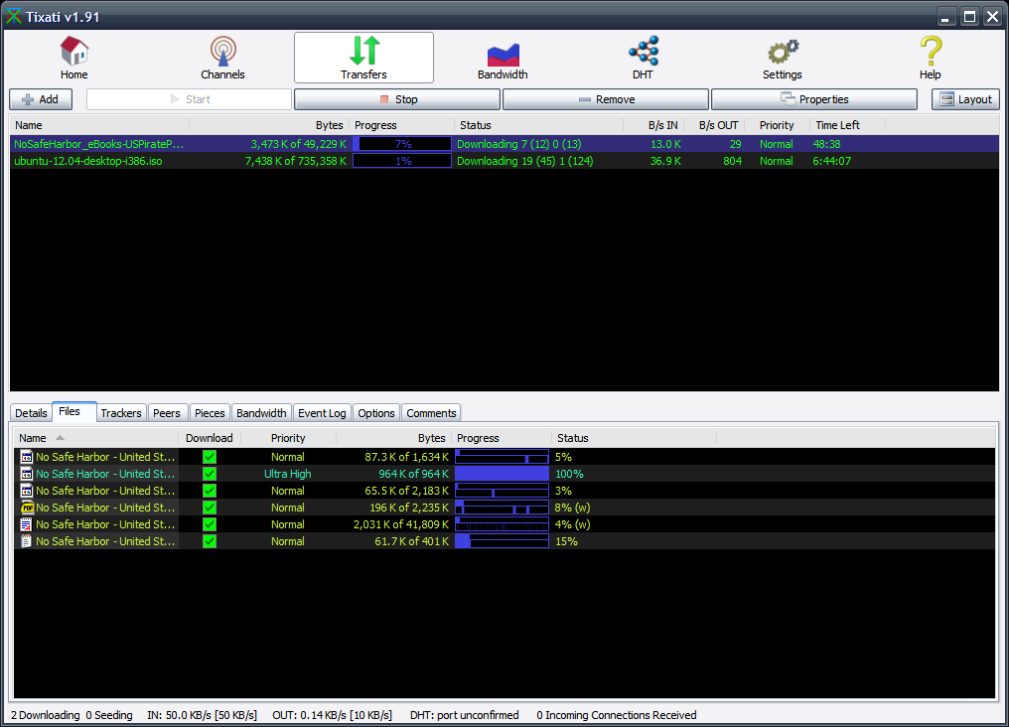
Task: Open the Event Log tab
Action: click(x=323, y=413)
